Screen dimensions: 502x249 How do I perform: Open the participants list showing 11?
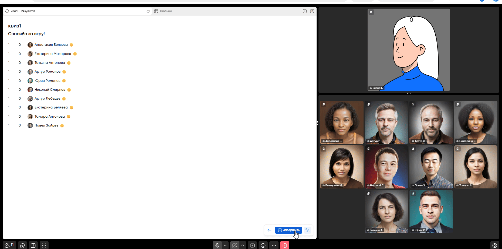[9, 245]
